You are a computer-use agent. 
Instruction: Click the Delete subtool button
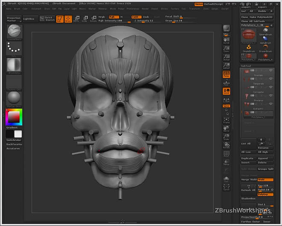265,163
